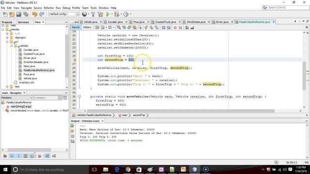Open File Explorer from taskbar
This screenshot has width=310, height=174.
click(106, 170)
